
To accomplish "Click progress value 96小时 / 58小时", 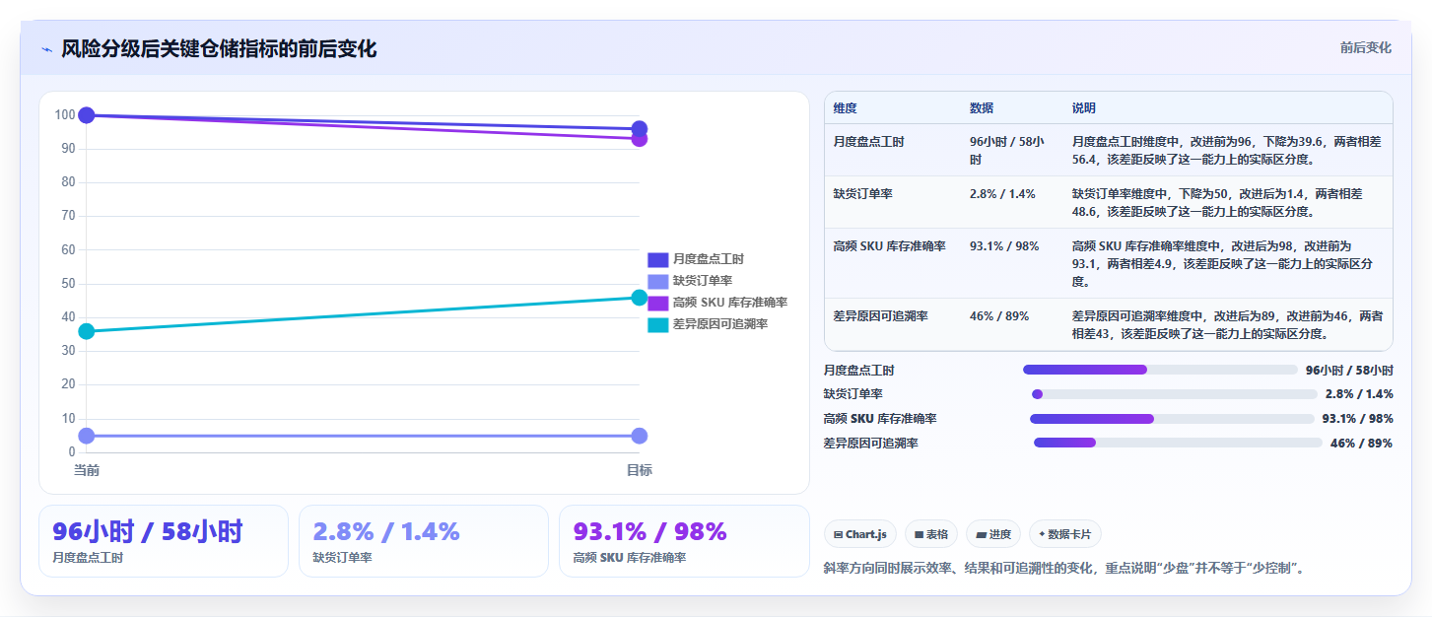I will 1349,370.
